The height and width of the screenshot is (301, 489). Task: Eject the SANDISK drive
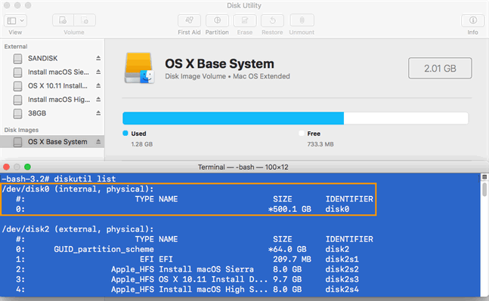coord(98,58)
